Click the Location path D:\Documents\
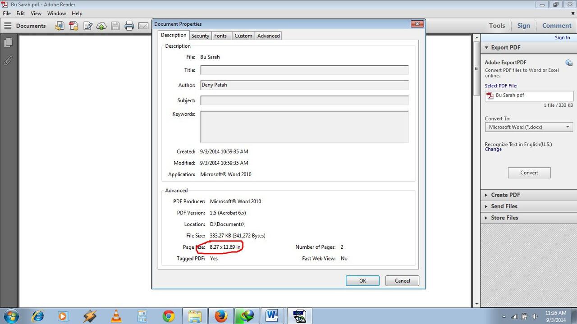Image resolution: width=577 pixels, height=324 pixels. click(x=227, y=224)
